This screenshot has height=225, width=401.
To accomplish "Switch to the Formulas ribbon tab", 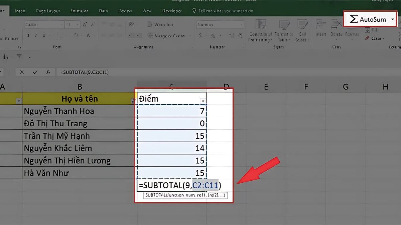I will pos(79,10).
